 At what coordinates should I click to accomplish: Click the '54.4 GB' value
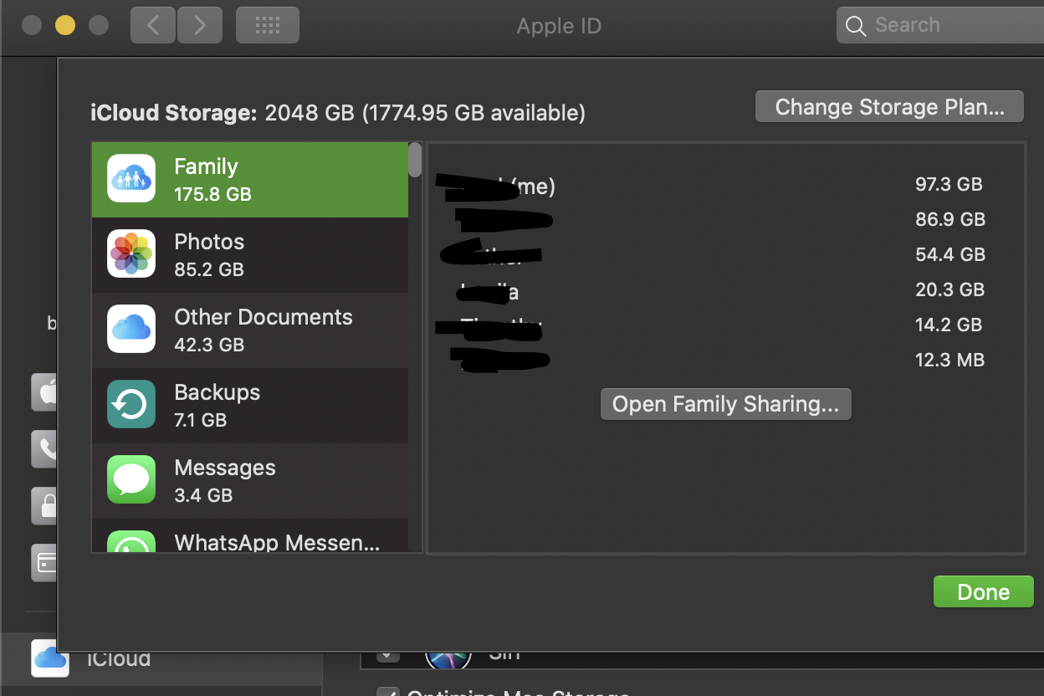click(950, 254)
